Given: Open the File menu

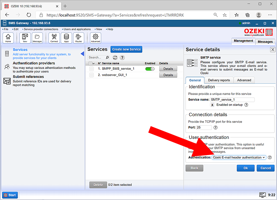Looking at the screenshot, I should click(6, 29).
